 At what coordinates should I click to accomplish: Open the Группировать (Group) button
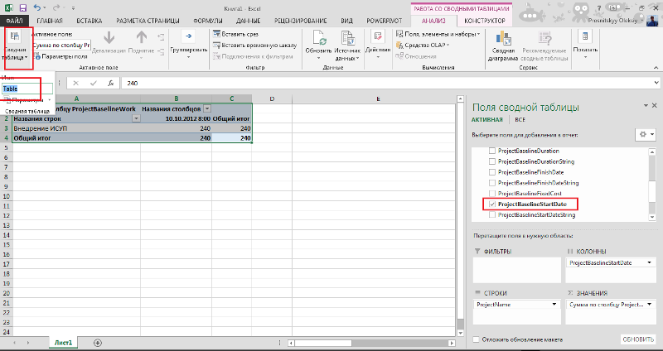189,46
